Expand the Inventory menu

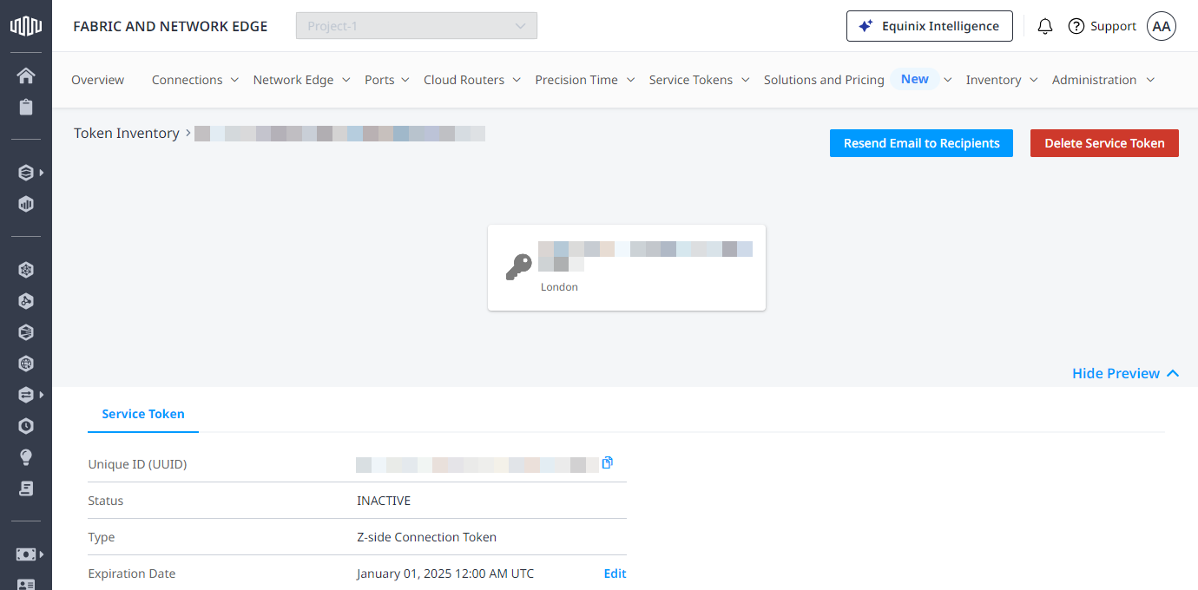click(x=1002, y=80)
